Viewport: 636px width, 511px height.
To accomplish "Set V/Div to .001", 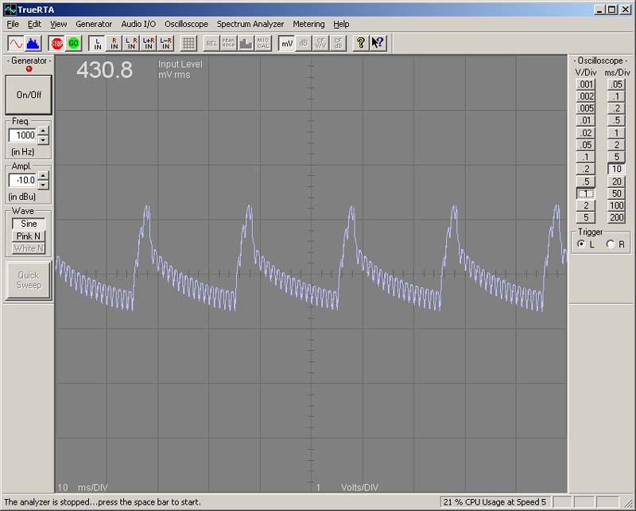I will pyautogui.click(x=586, y=84).
